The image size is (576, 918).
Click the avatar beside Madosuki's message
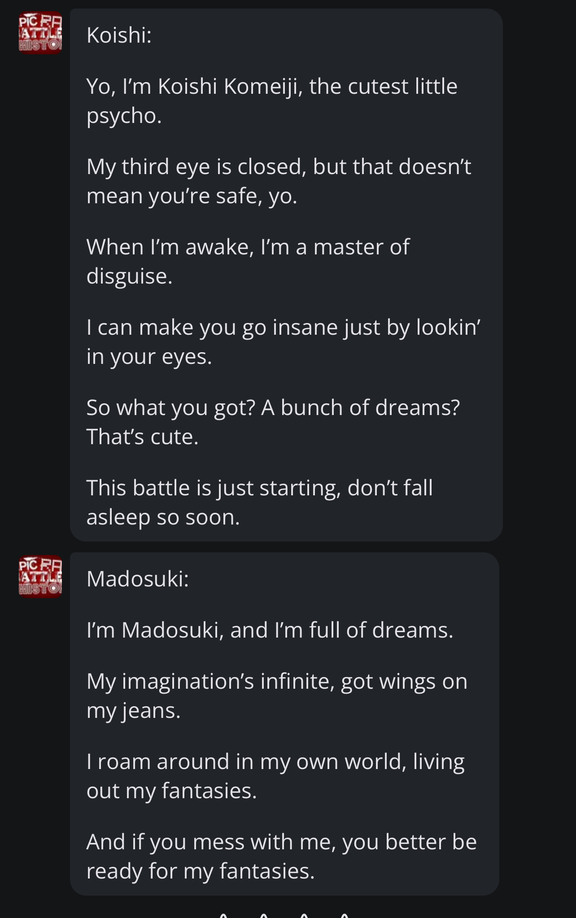(x=40, y=577)
